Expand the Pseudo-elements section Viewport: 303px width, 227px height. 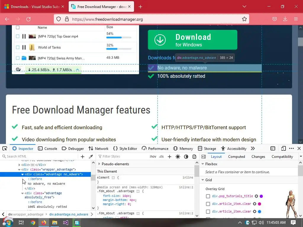click(x=99, y=164)
